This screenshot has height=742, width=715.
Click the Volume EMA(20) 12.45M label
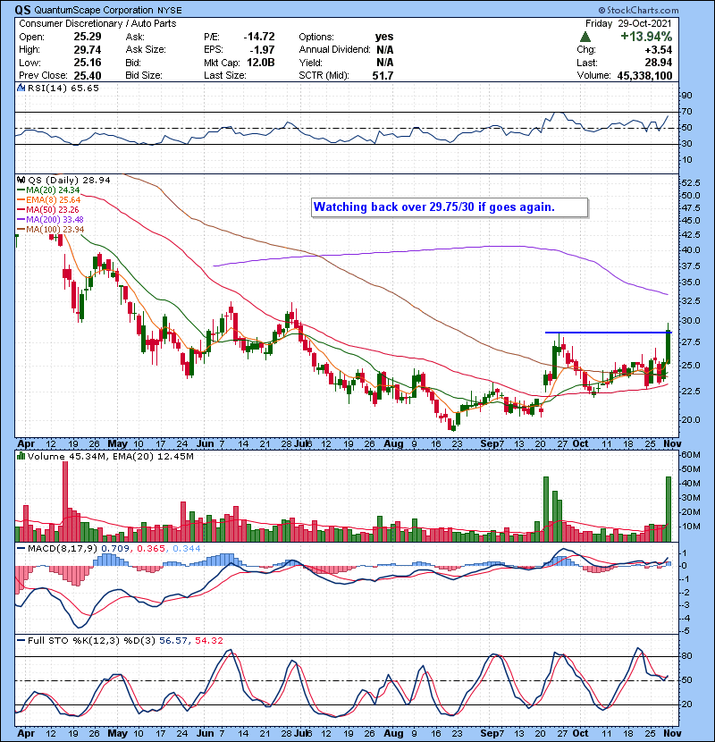154,457
